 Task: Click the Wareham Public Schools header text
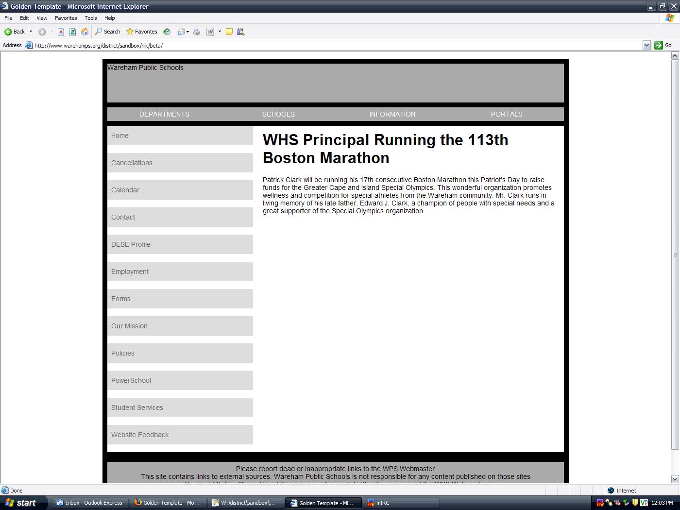pos(145,68)
